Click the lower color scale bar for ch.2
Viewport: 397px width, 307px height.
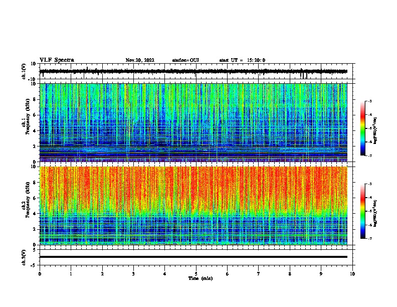pyautogui.click(x=363, y=211)
